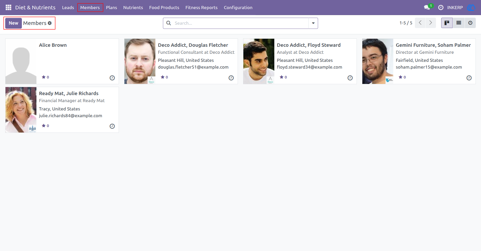Click star count on Julie Richards card
The image size is (481, 251).
(x=46, y=126)
